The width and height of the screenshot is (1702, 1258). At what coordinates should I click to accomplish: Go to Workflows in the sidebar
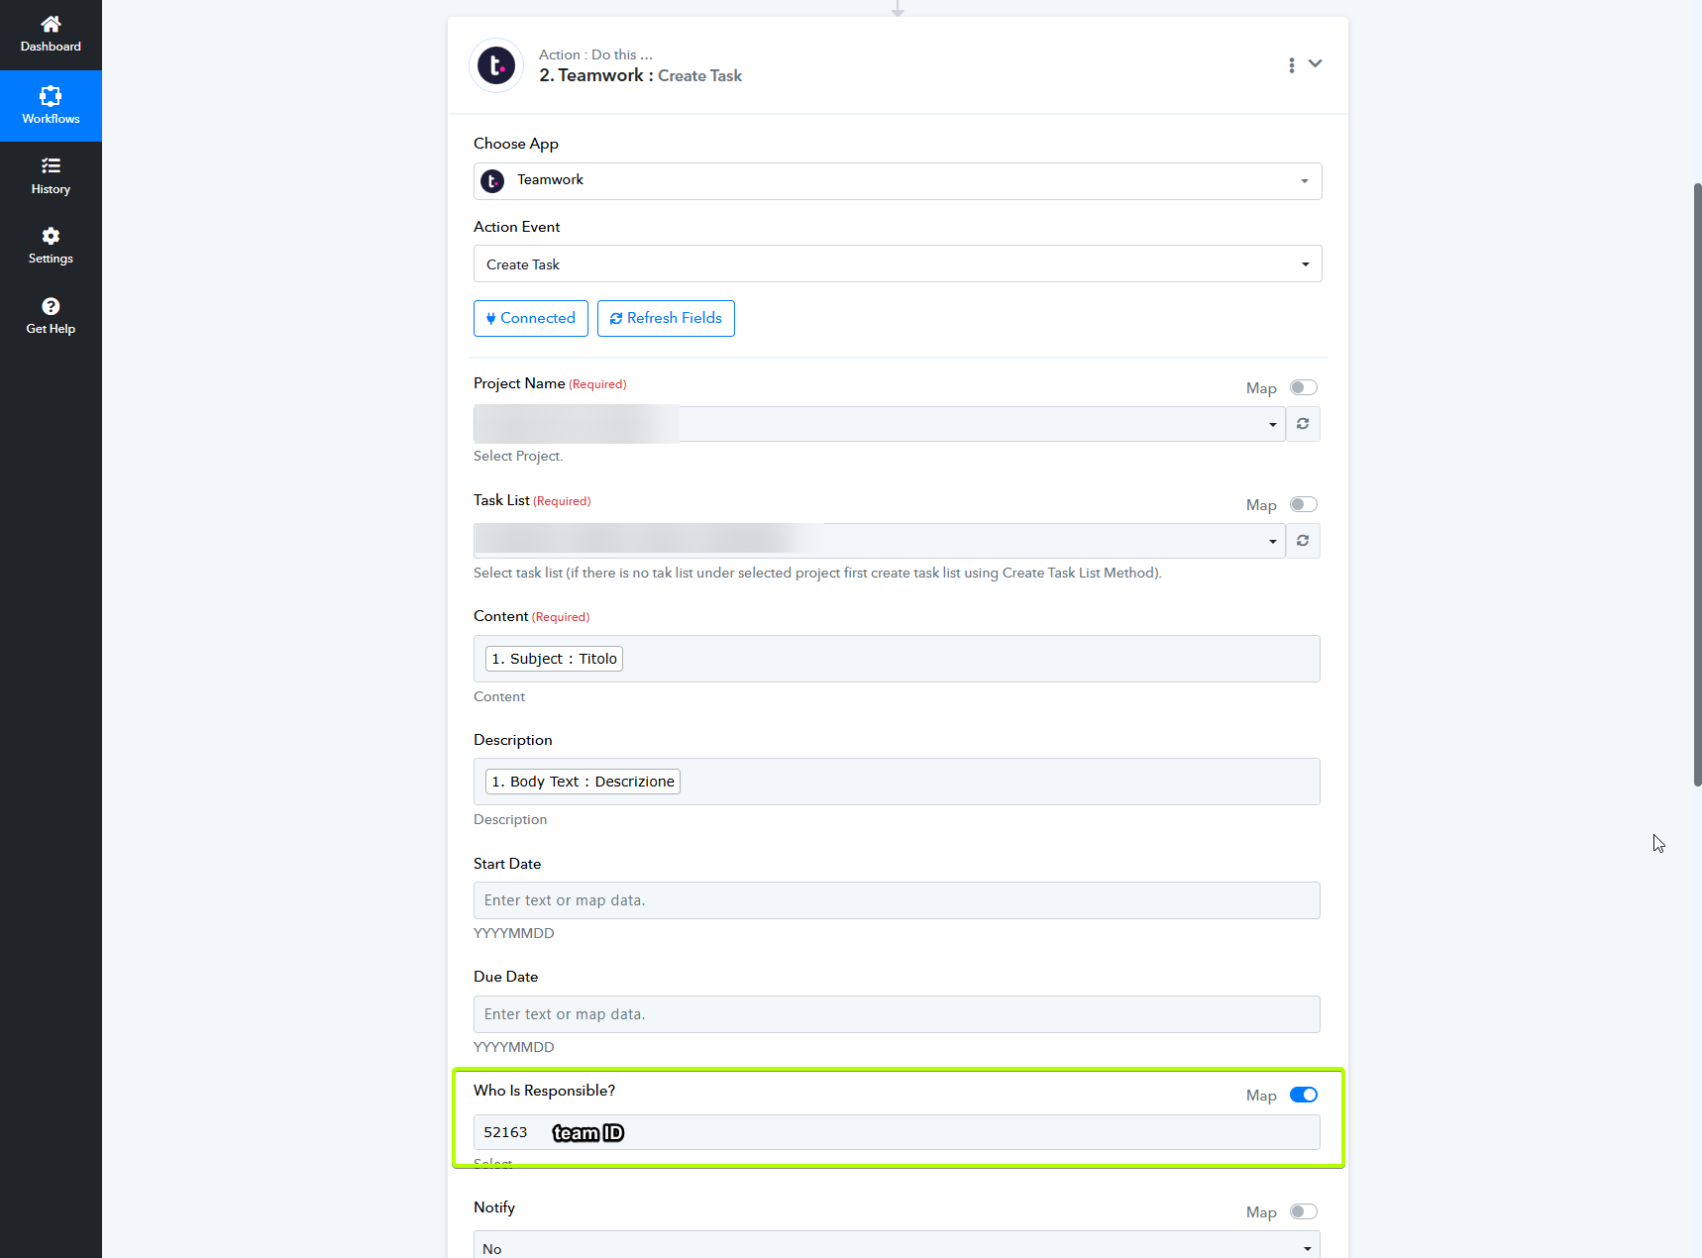pos(51,106)
